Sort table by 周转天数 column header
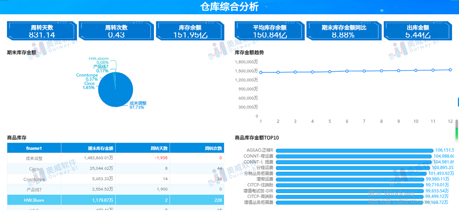Image resolution: width=459 pixels, height=217 pixels. click(143, 148)
